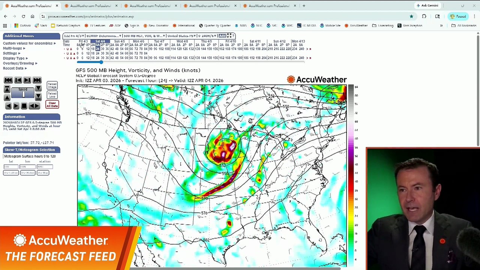Click the lat input field in Skew-T section

pyautogui.click(x=11, y=166)
